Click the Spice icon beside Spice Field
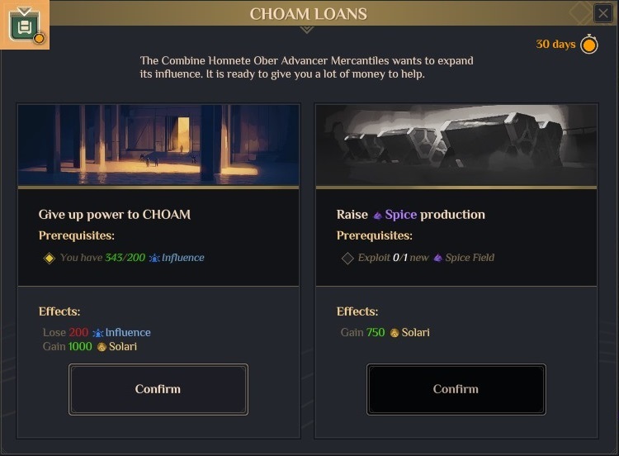This screenshot has height=456, width=619. pyautogui.click(x=437, y=258)
